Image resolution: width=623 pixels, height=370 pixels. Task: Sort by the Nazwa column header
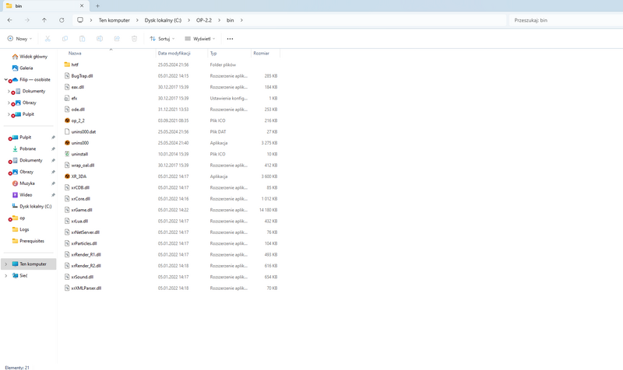point(75,54)
